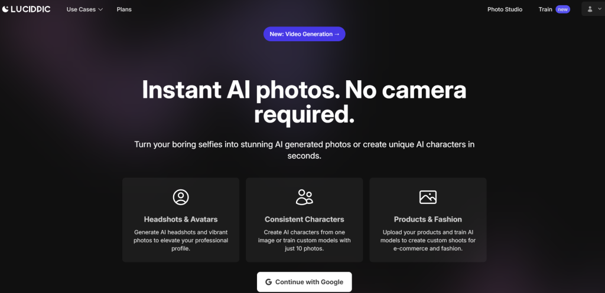Open the Use Cases menu label
This screenshot has width=605, height=293.
tap(81, 9)
